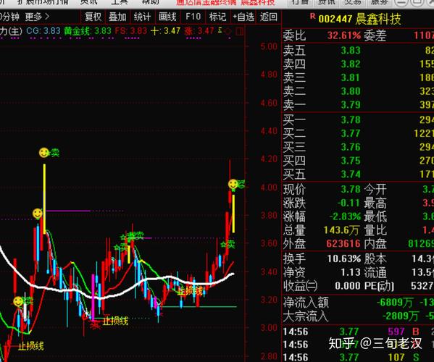434x362 pixels.
Task: Click the 14:56 tick row with 107 S
Action: click(358, 358)
